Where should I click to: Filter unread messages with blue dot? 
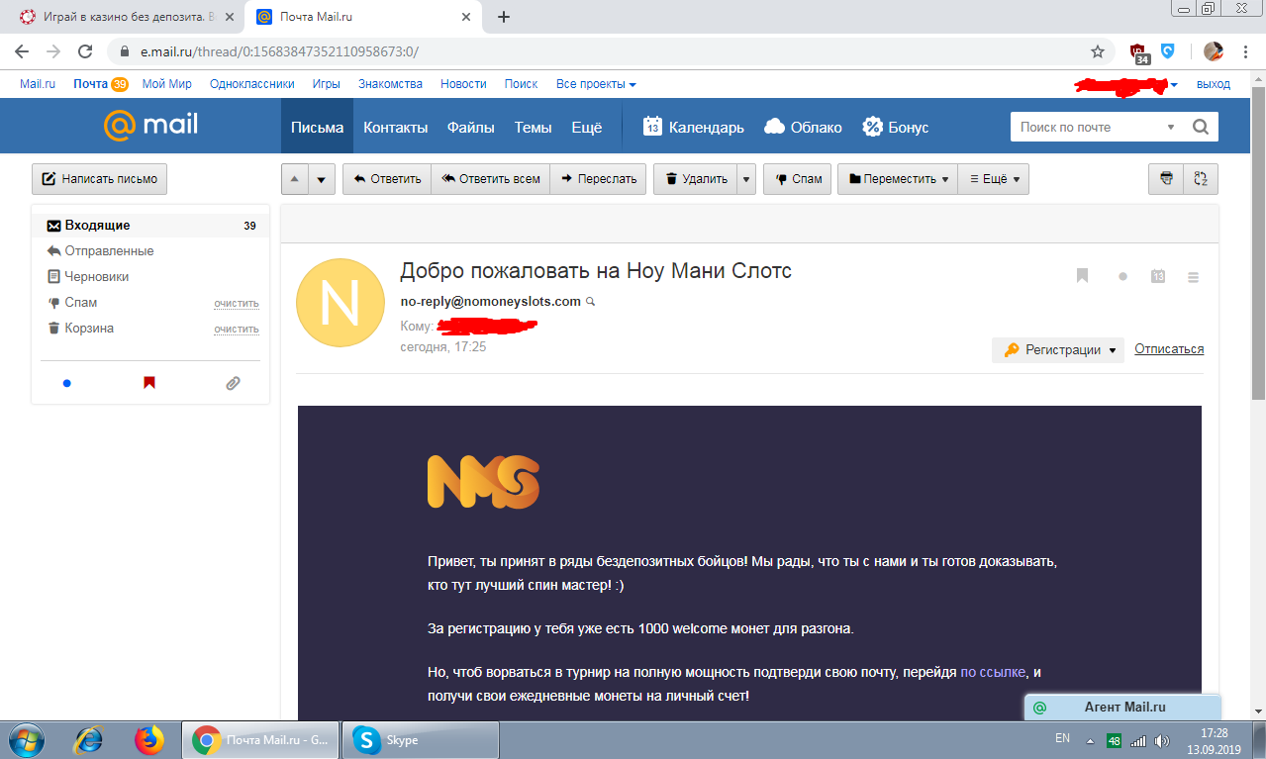tap(67, 383)
